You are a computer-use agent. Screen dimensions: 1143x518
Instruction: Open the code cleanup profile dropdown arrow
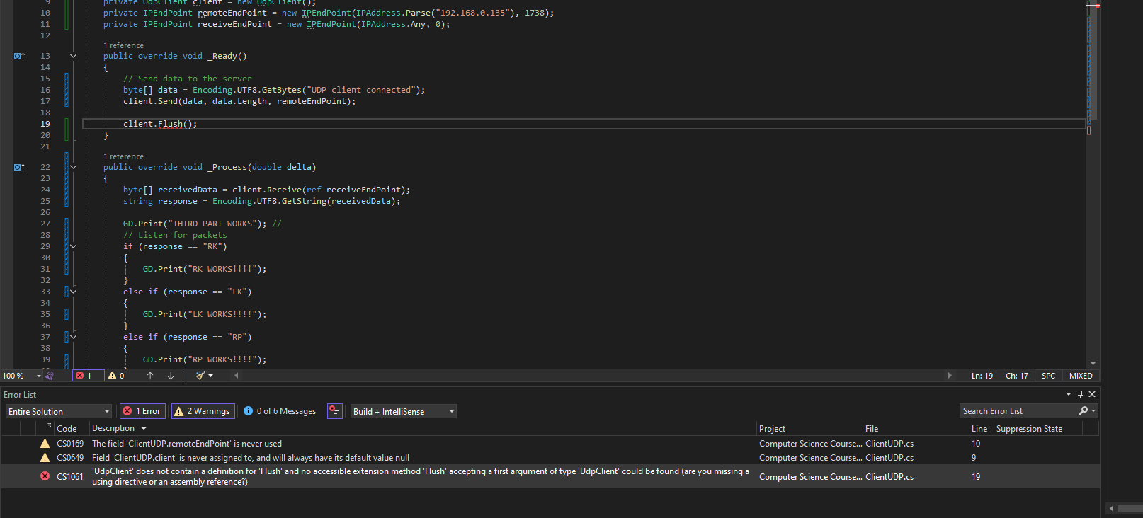coord(211,376)
